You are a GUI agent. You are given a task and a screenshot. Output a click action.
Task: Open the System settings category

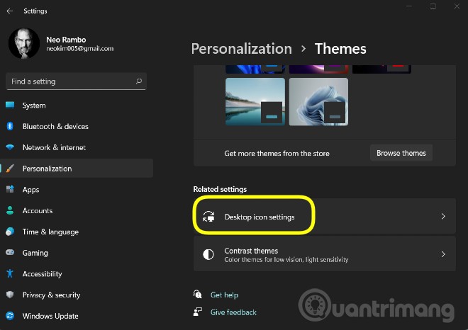click(x=77, y=106)
